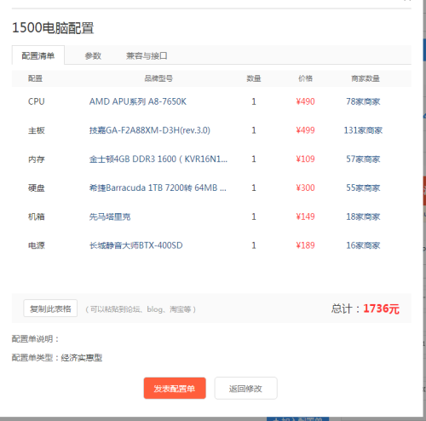Click the 品牌型号 column header
The width and height of the screenshot is (426, 421).
[x=158, y=78]
